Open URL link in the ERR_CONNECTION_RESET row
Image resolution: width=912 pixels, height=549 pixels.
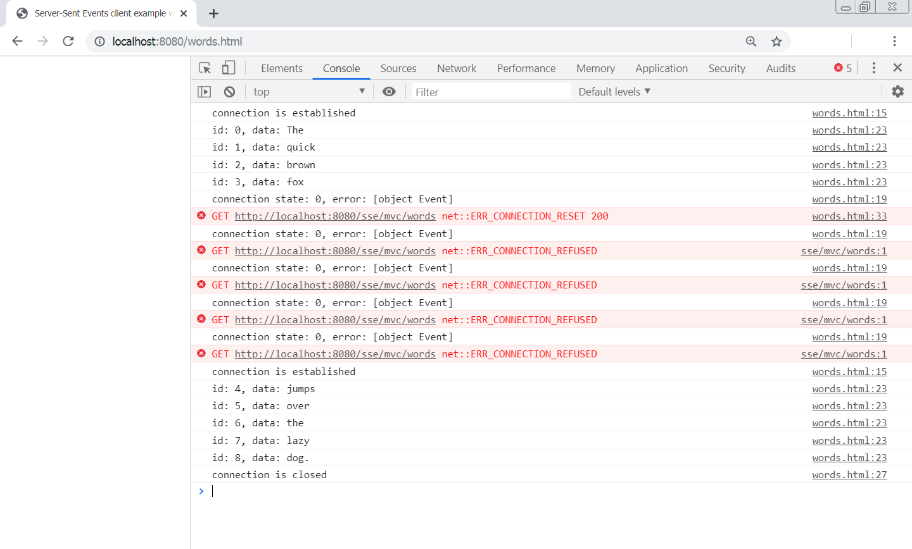click(x=335, y=216)
